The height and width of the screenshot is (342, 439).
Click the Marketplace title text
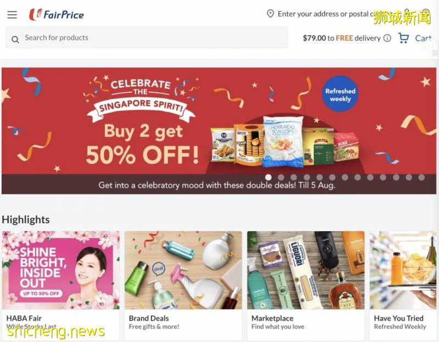[x=272, y=318]
